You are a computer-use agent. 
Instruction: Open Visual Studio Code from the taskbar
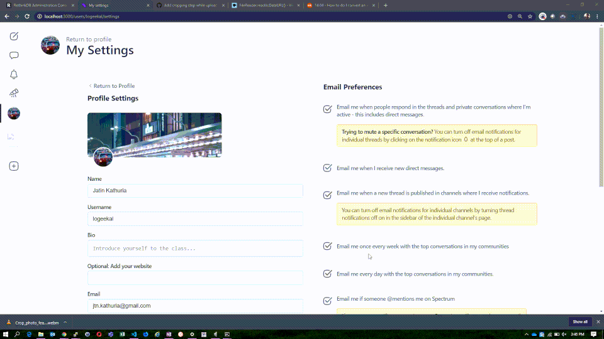[x=134, y=335]
